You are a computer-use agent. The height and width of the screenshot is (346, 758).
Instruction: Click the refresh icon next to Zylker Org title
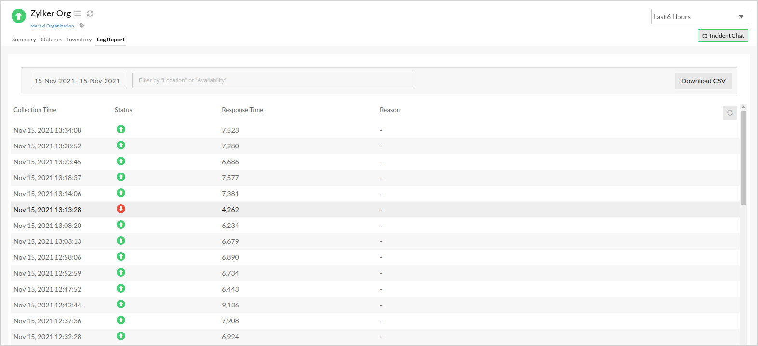90,13
